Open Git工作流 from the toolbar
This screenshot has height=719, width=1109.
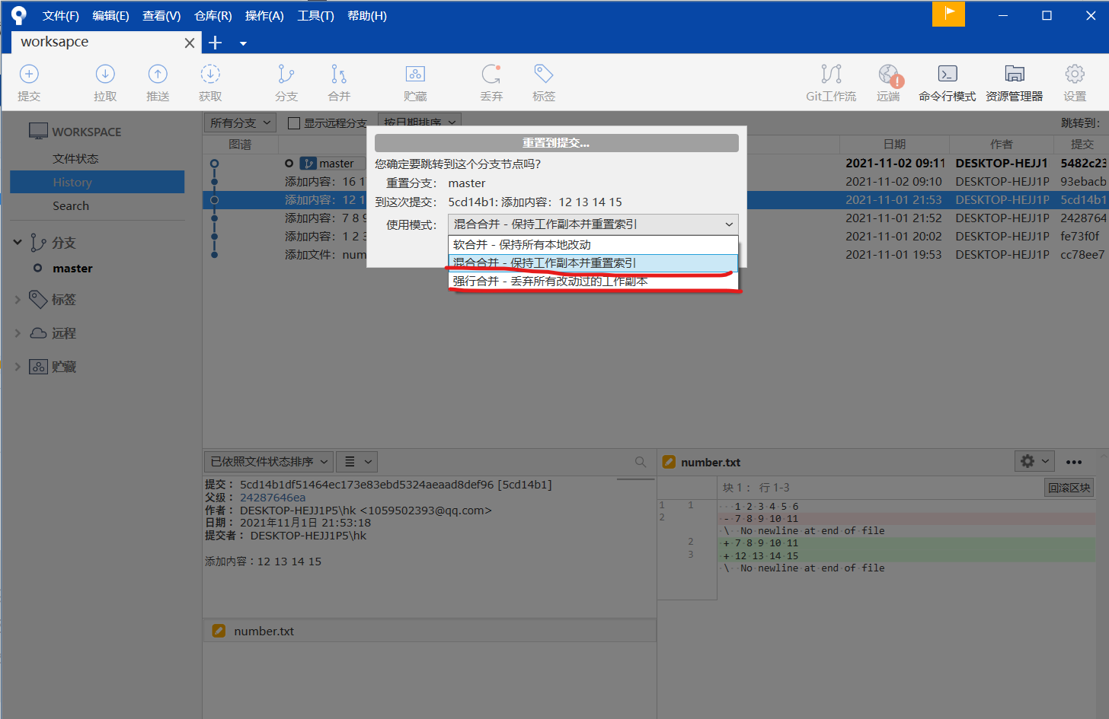pyautogui.click(x=831, y=83)
